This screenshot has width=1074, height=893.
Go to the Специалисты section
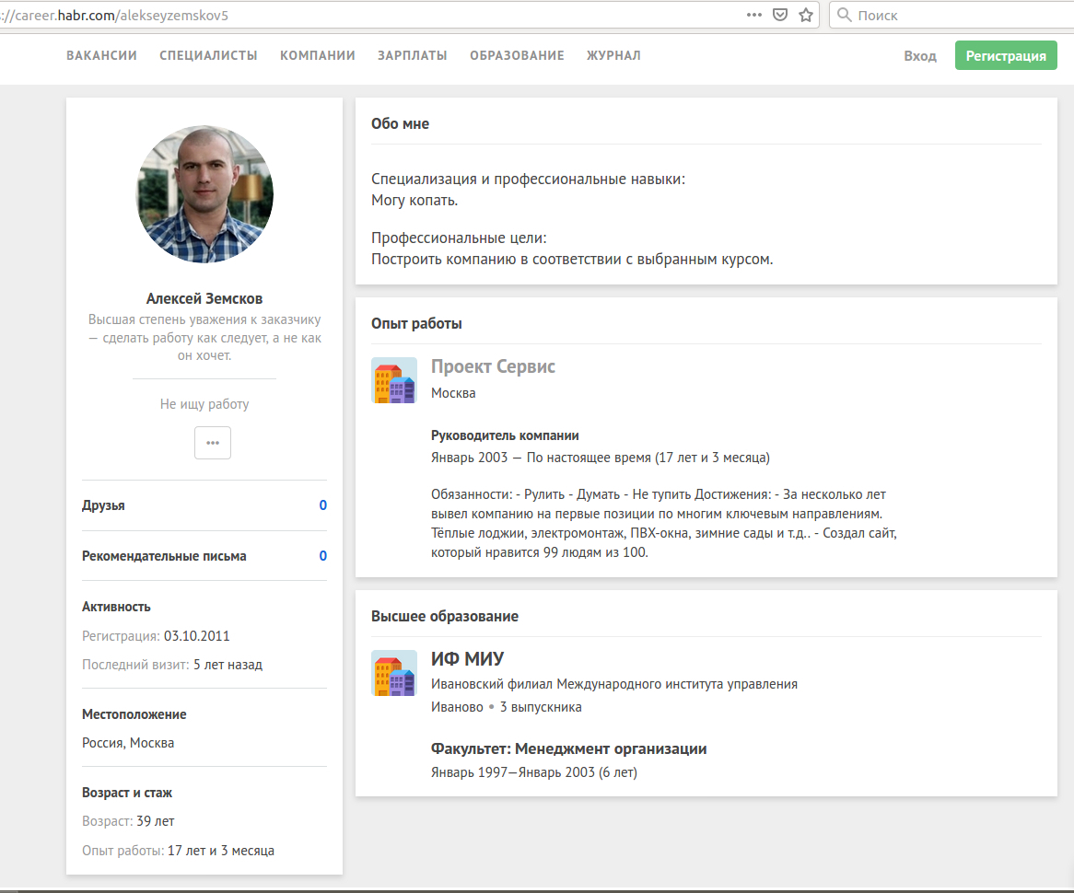coord(208,55)
